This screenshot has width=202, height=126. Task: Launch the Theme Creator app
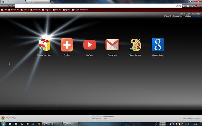(x=135, y=45)
